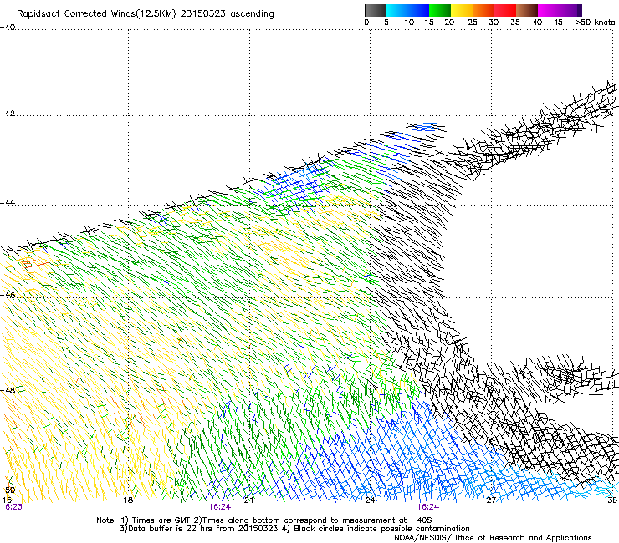This screenshot has width=619, height=543.
Task: Pick the cyan-to-blue 5-15 knots legend swatch
Action: (x=407, y=10)
